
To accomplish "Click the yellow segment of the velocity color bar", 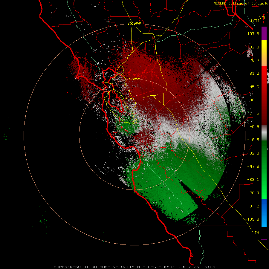I will point(264,46).
